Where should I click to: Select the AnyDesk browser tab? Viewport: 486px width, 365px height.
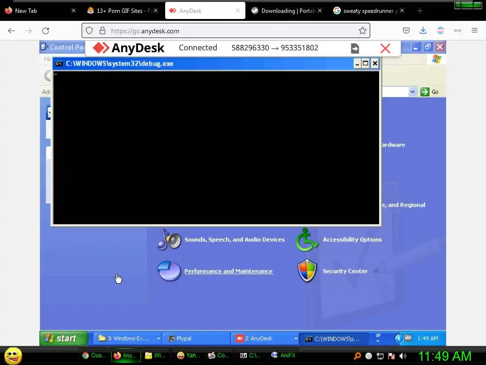(205, 11)
